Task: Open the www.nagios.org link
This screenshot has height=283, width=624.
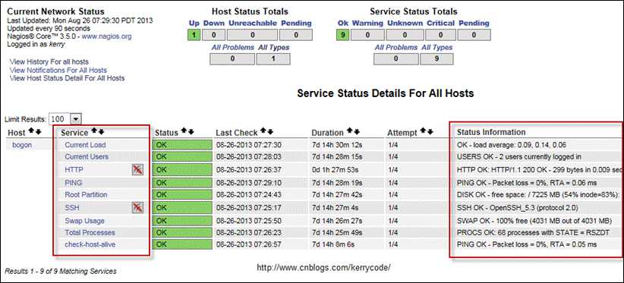Action: [x=106, y=36]
